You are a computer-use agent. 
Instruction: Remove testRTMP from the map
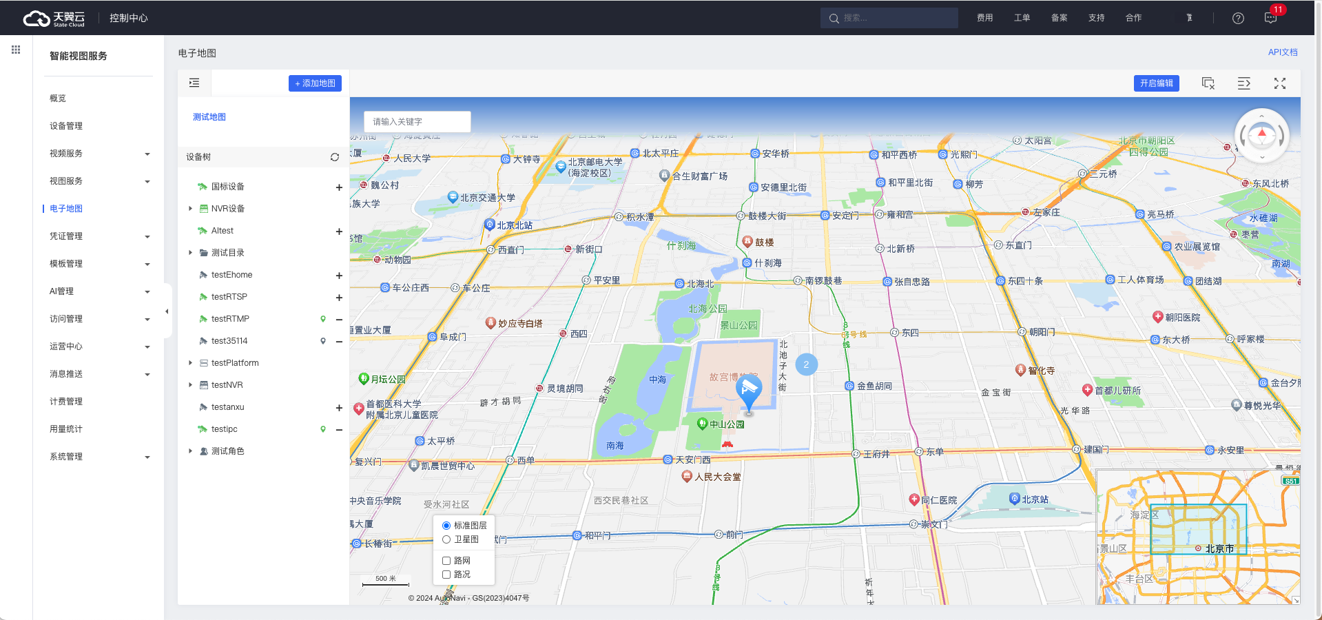[x=339, y=320]
